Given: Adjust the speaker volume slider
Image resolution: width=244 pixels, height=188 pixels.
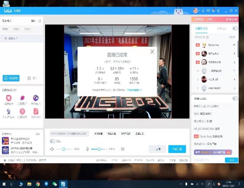Looking at the screenshot, I should coord(64,149).
